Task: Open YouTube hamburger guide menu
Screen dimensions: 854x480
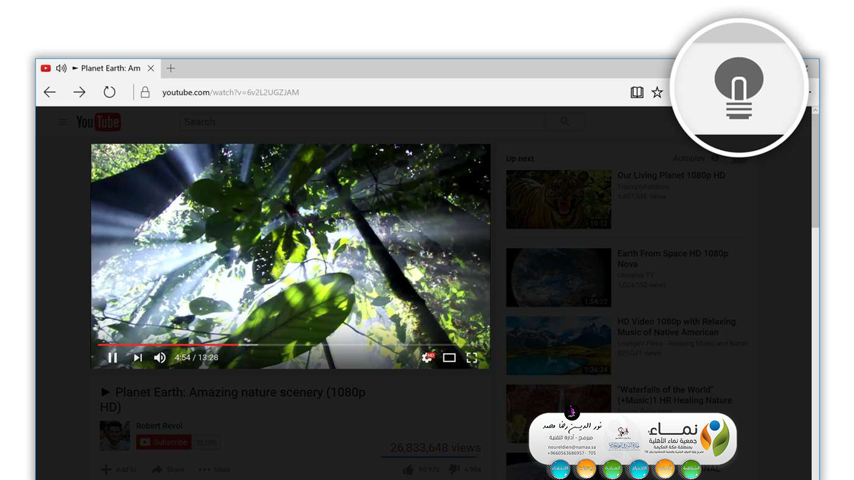Action: pos(62,122)
